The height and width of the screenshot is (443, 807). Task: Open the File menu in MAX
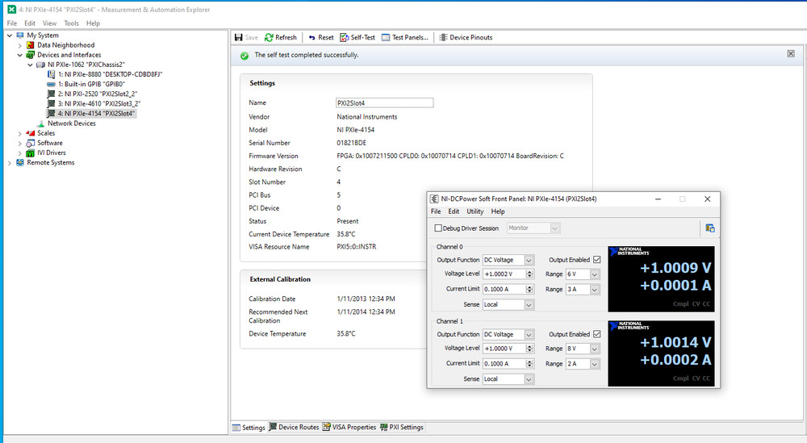(12, 23)
